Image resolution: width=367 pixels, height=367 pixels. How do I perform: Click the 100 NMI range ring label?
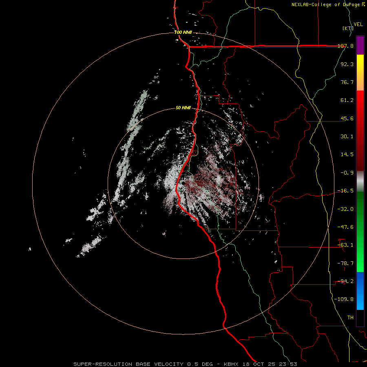pos(183,32)
